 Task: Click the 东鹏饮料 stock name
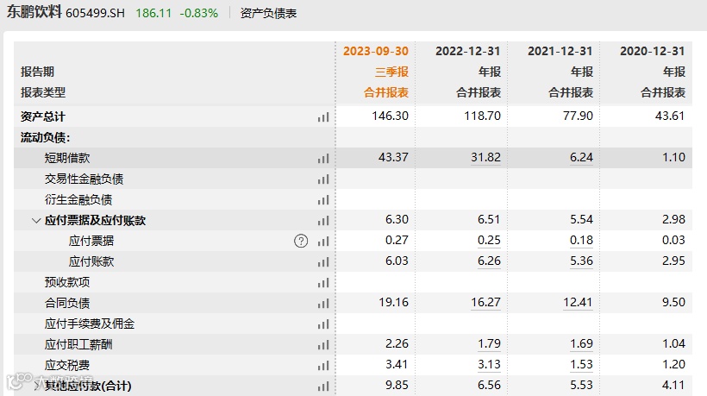[34, 12]
